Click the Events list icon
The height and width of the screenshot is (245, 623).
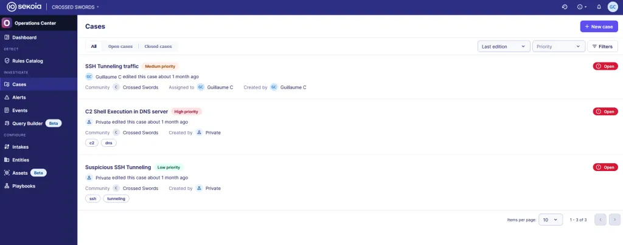click(6, 110)
